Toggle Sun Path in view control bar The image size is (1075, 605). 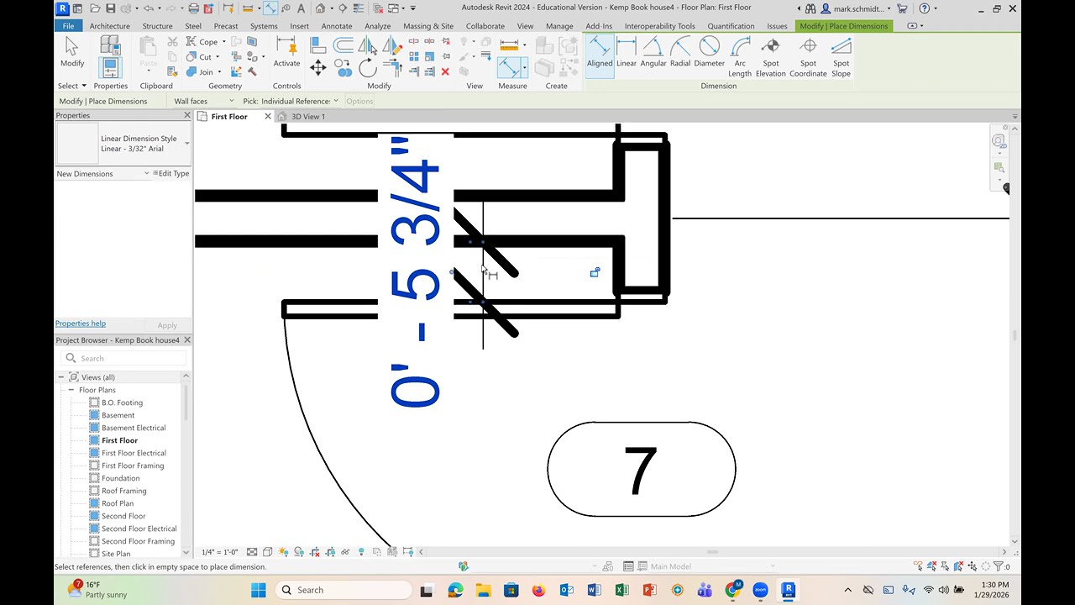click(283, 552)
